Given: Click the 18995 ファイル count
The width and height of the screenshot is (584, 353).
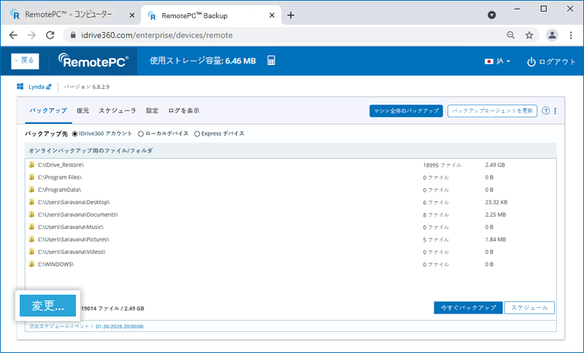Looking at the screenshot, I should [x=442, y=165].
